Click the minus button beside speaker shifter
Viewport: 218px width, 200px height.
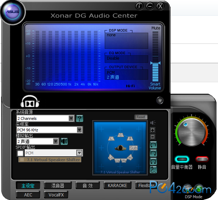pos(153,137)
